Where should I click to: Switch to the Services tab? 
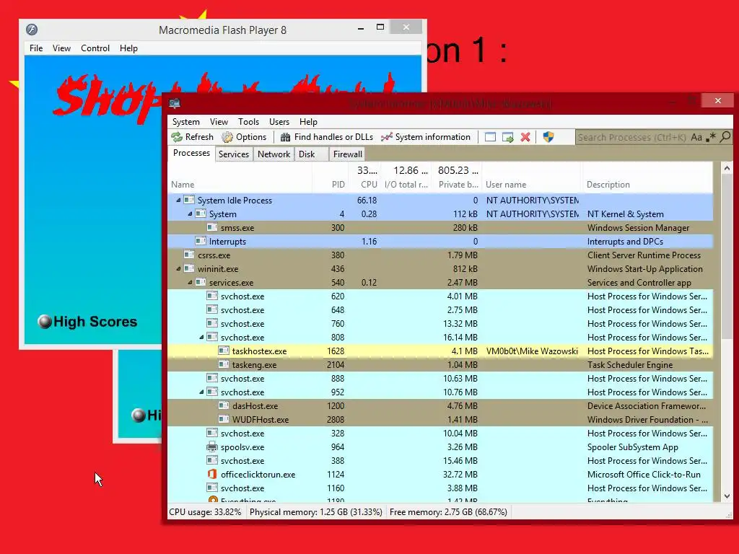tap(234, 154)
